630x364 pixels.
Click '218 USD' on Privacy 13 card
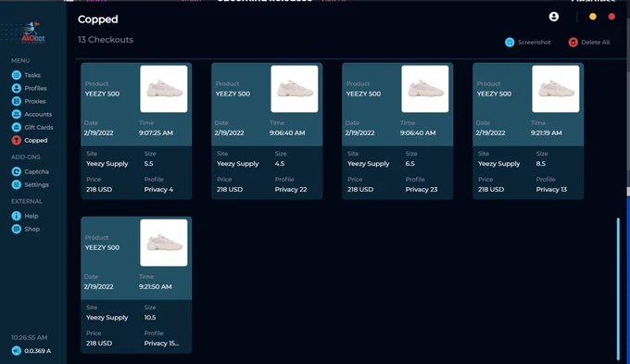pyautogui.click(x=491, y=190)
